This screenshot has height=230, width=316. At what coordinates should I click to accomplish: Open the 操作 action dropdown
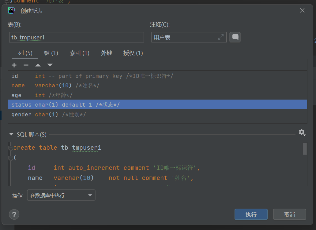point(61,195)
